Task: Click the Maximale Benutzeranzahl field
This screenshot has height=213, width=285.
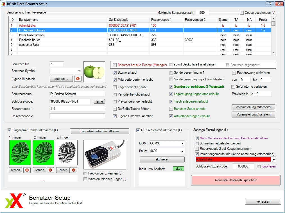Action: [x=202, y=13]
